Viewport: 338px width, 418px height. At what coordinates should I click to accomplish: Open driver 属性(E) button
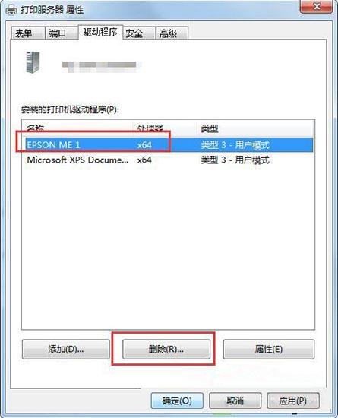tap(268, 349)
